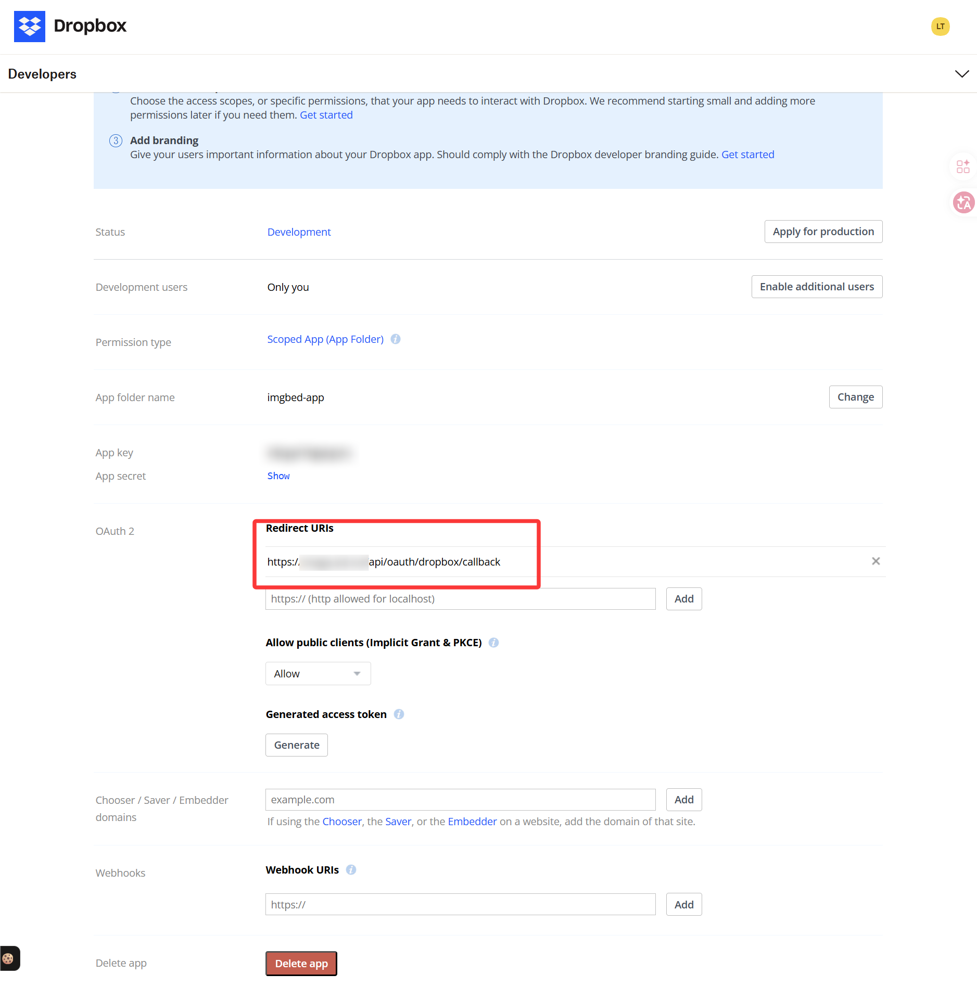Viewport: 977px width, 987px height.
Task: Focus the redirect URI input field
Action: point(461,599)
